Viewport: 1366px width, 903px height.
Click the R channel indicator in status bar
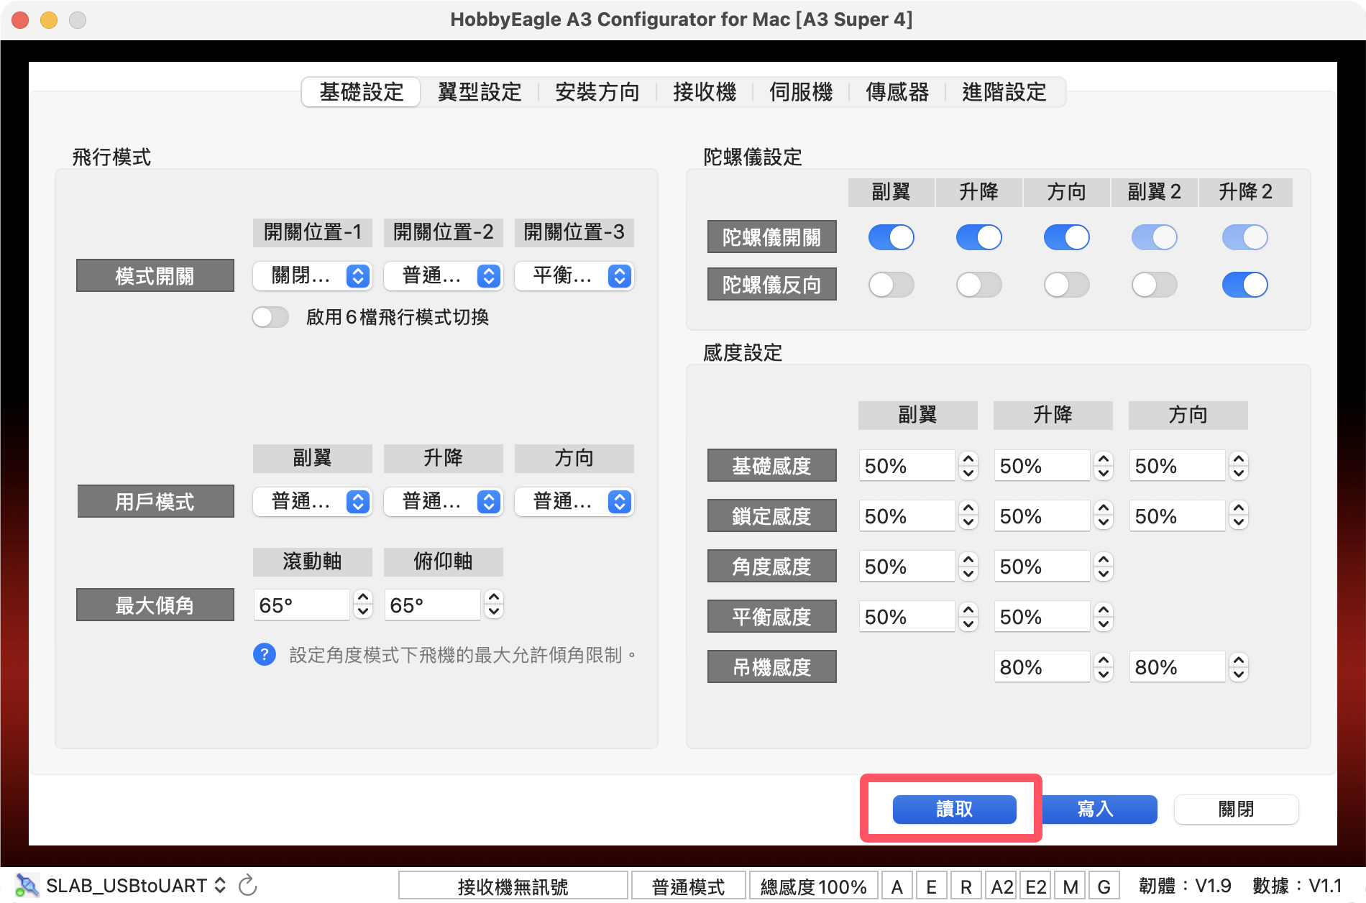point(966,886)
